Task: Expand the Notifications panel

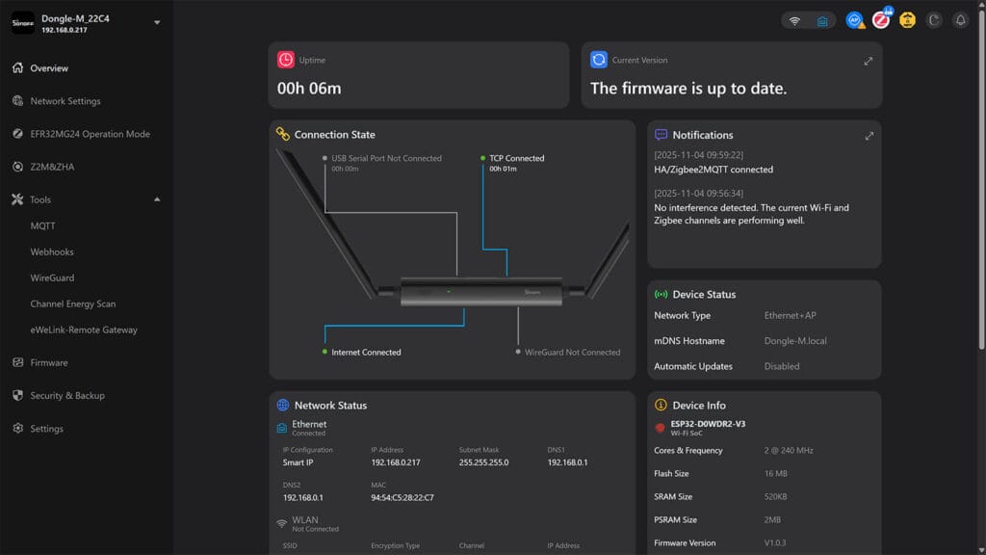Action: [869, 136]
